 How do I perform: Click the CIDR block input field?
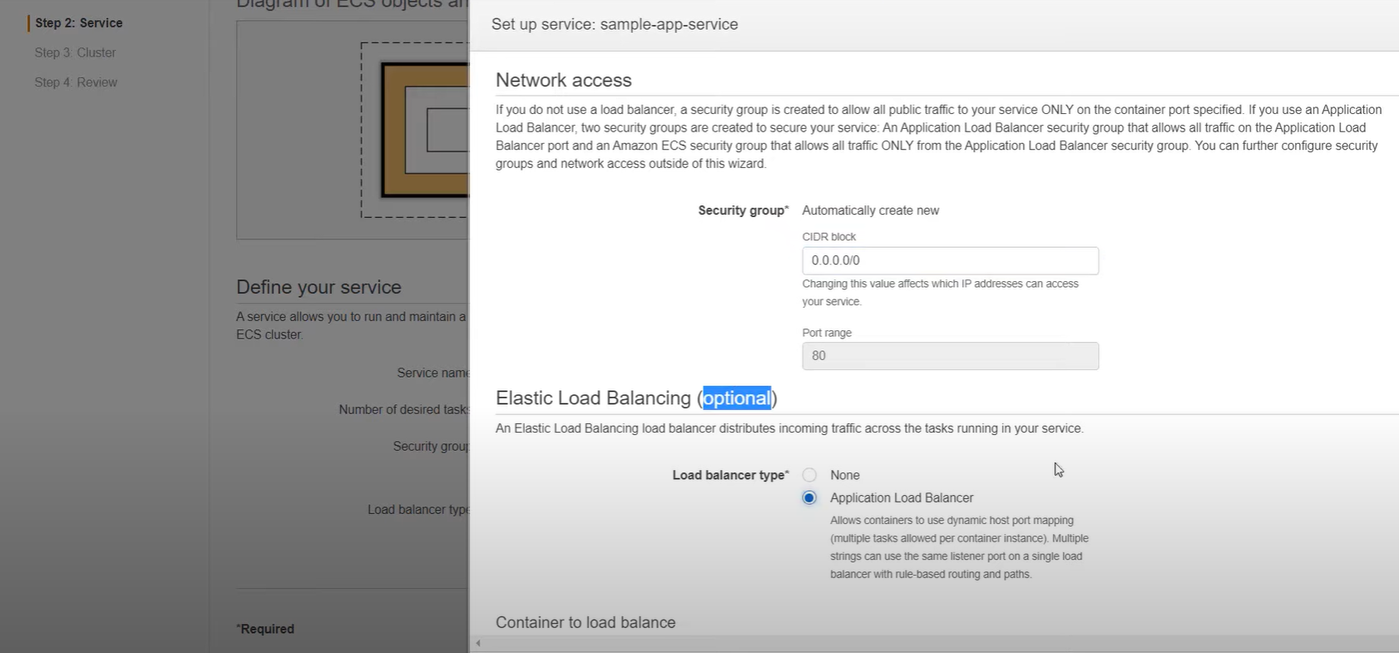point(950,260)
